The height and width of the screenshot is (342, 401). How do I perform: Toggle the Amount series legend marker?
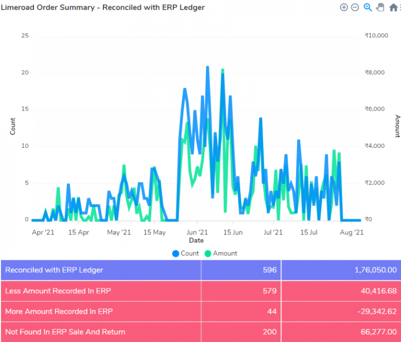208,253
